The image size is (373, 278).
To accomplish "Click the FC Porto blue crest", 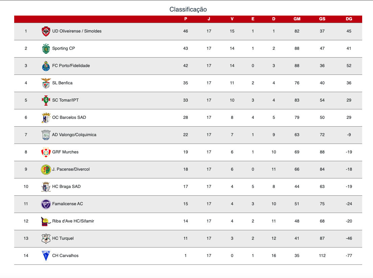I will point(46,66).
